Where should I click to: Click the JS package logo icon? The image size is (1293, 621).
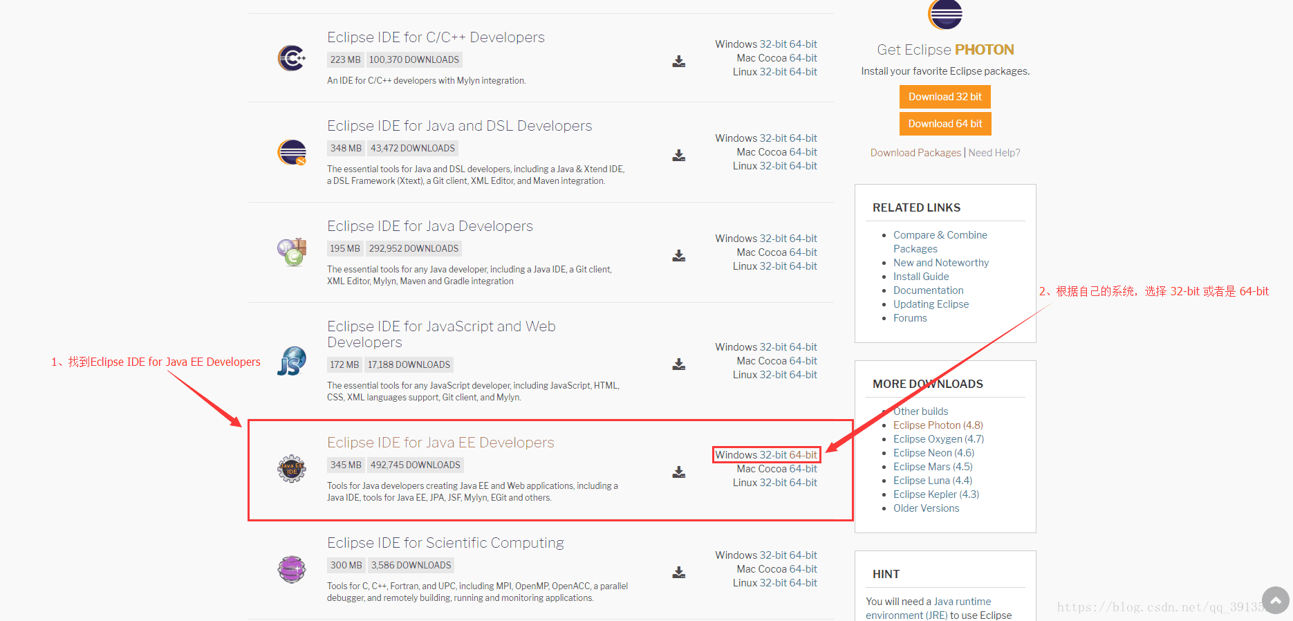(292, 361)
